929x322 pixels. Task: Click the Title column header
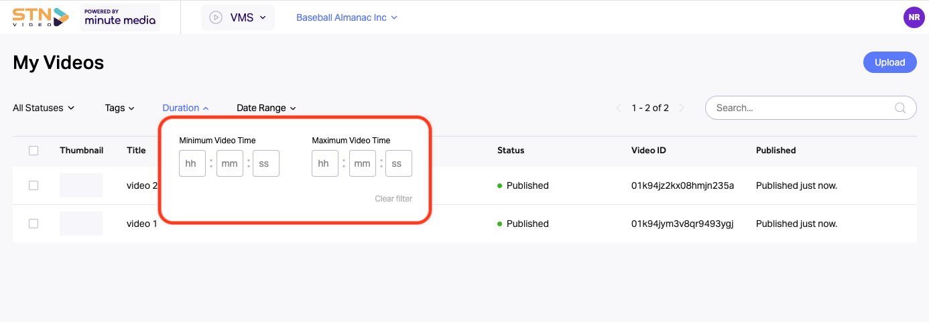coord(136,151)
